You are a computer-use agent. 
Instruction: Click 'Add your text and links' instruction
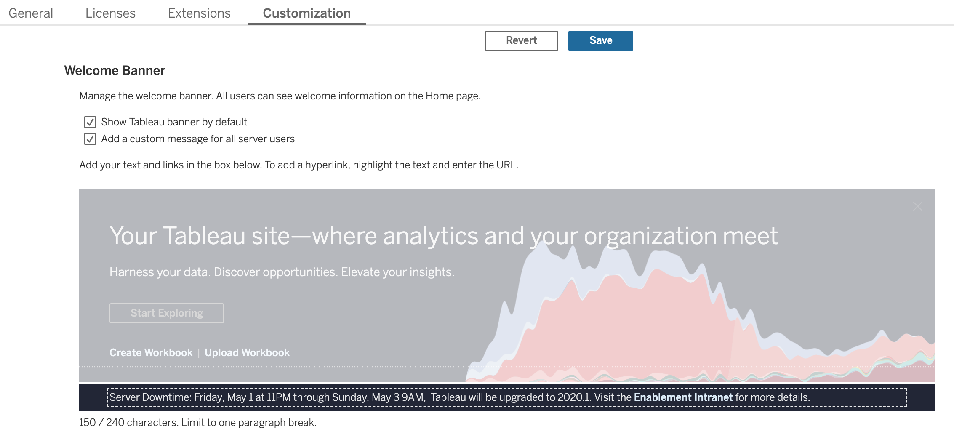pyautogui.click(x=298, y=165)
